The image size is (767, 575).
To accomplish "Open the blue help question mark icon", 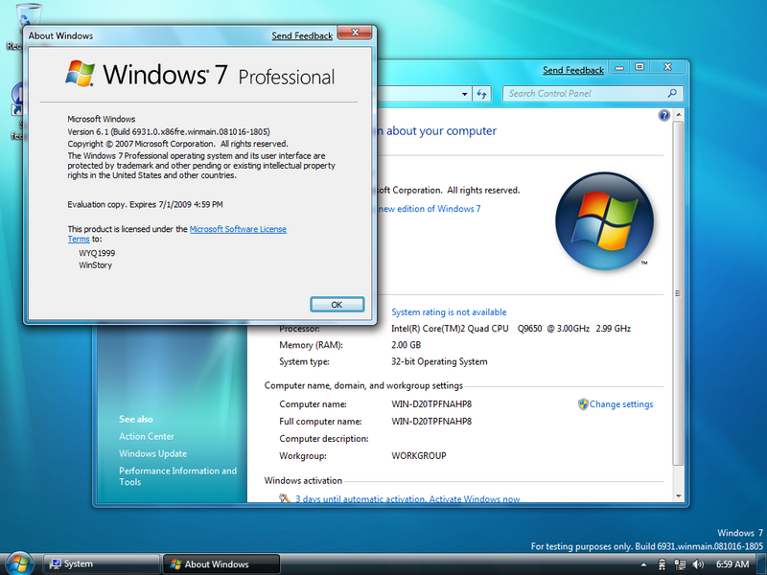I will point(663,115).
